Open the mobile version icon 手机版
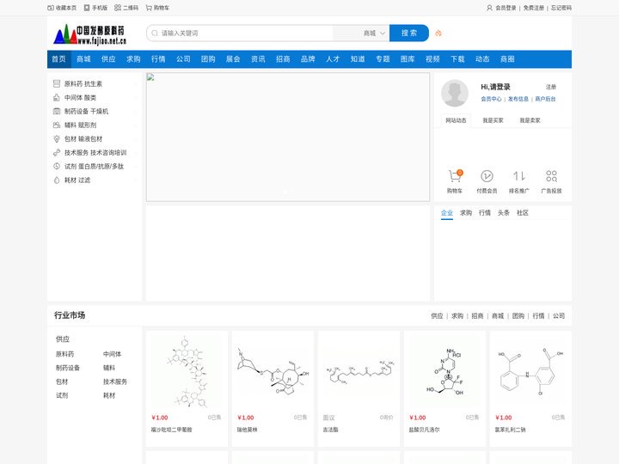 coord(87,8)
